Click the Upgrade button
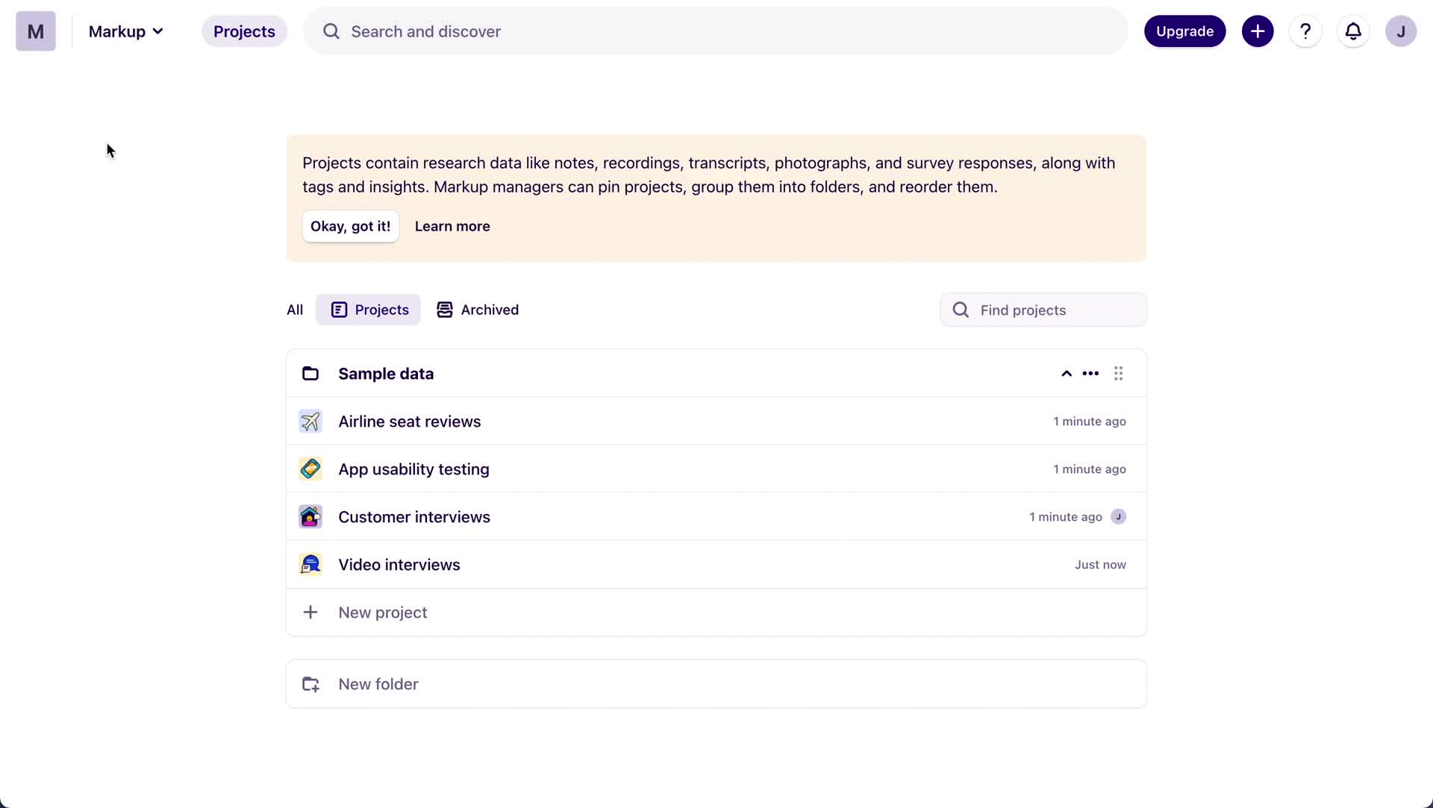1433x808 pixels. (1184, 31)
